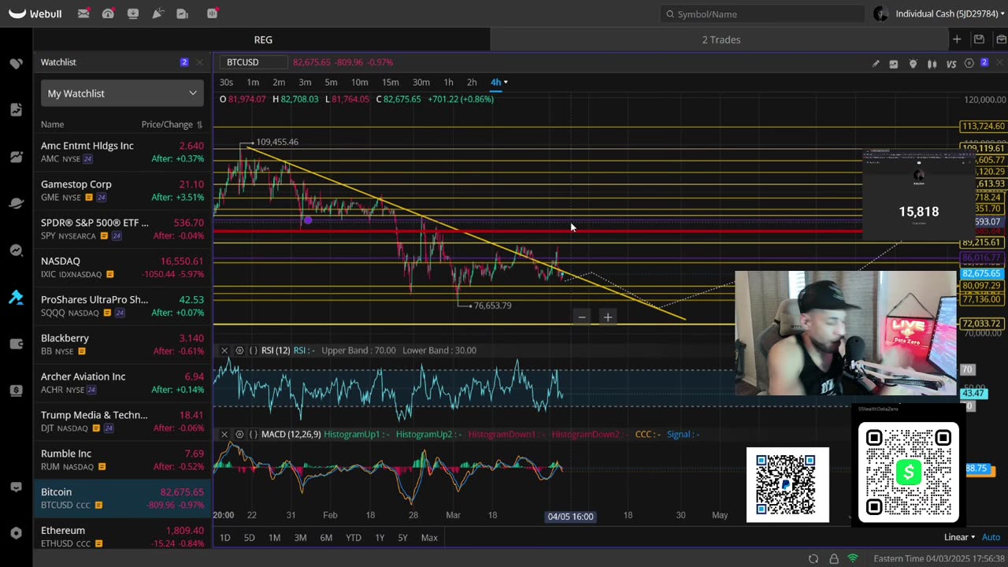Expand My Watchlist dropdown

tap(122, 93)
